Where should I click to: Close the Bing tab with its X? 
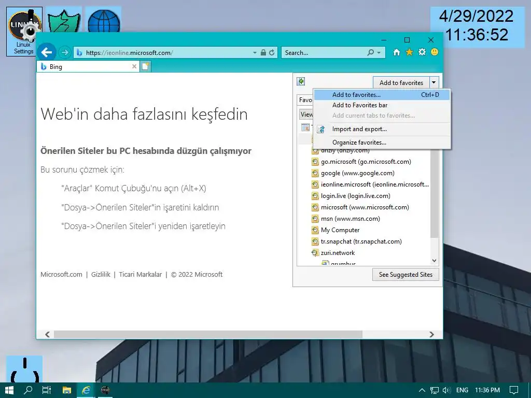pyautogui.click(x=134, y=66)
